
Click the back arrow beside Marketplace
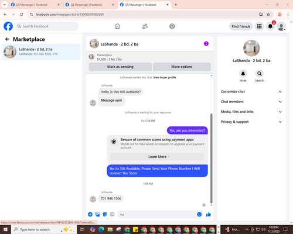[x=7, y=39]
